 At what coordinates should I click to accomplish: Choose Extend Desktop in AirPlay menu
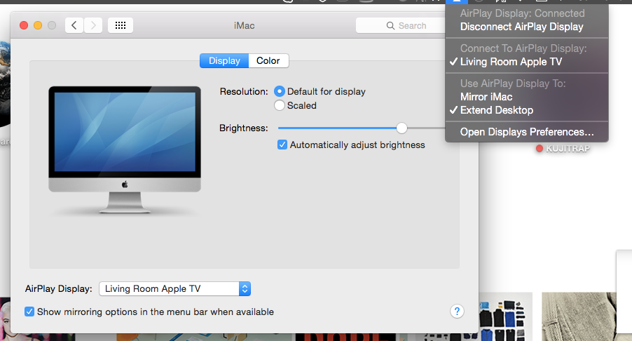[526, 110]
